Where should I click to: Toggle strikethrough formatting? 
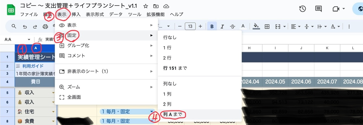point(233,26)
